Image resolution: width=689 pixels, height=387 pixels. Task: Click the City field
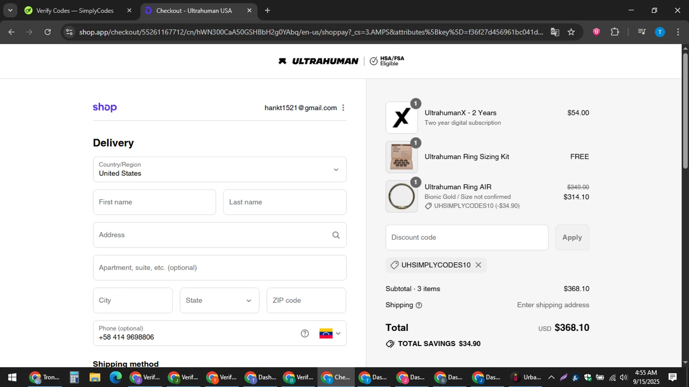pyautogui.click(x=133, y=301)
